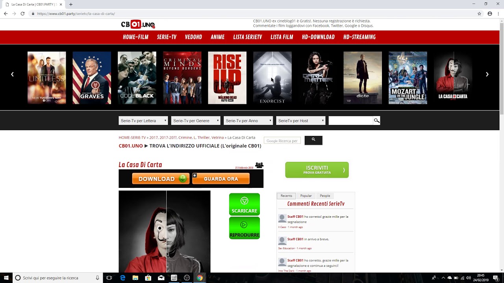Expand Serie-Tv per Lettera dropdown
The image size is (504, 283).
click(143, 121)
